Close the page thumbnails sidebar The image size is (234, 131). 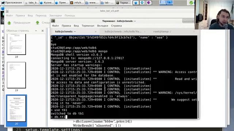[42, 31]
